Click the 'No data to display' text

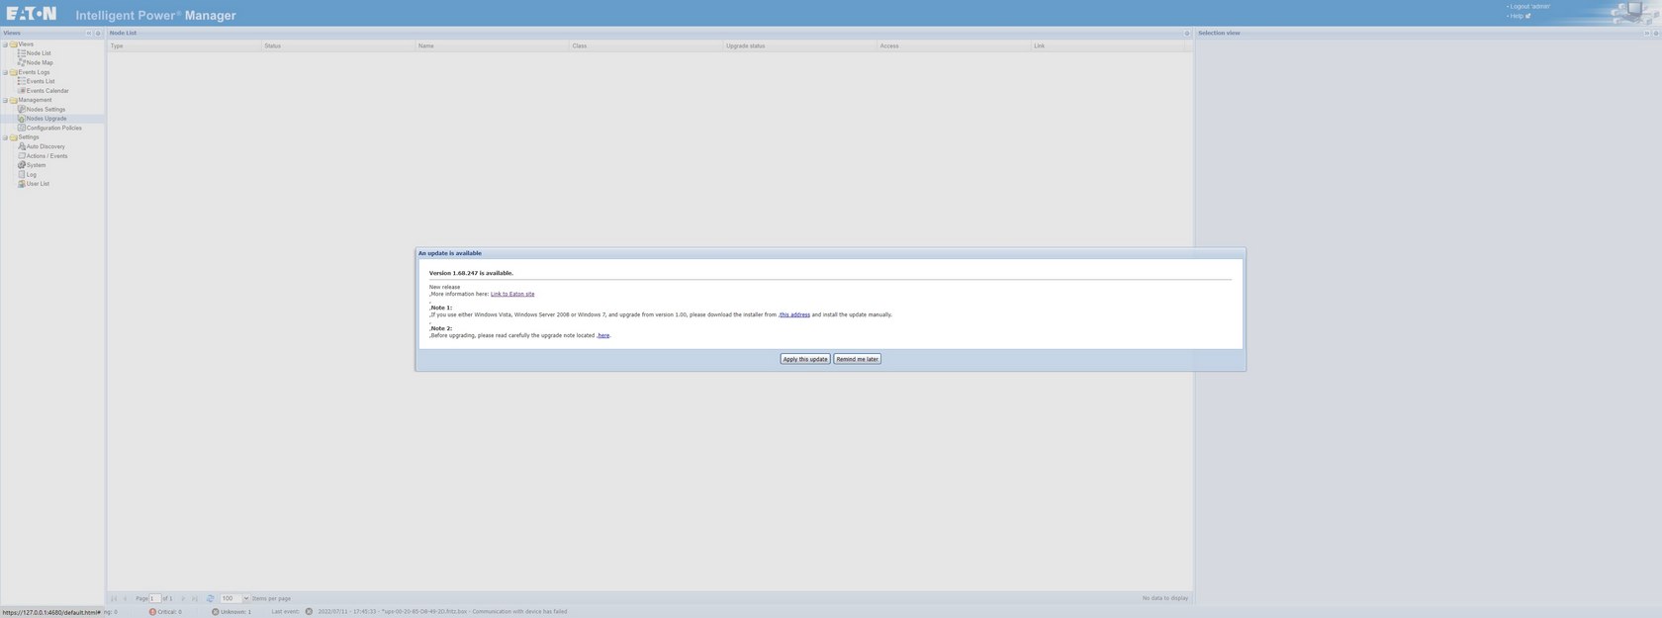(x=1165, y=598)
